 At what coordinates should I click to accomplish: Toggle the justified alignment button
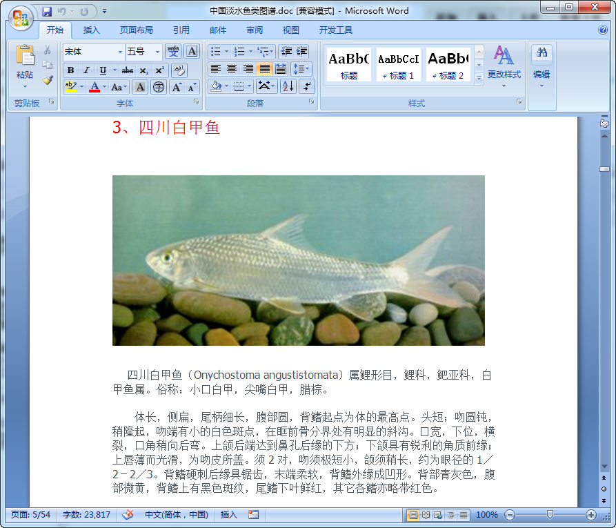(264, 69)
